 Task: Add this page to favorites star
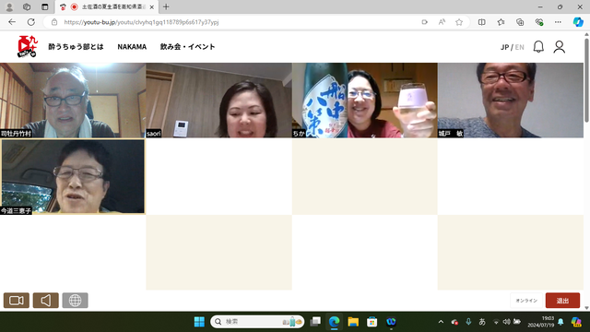[459, 22]
